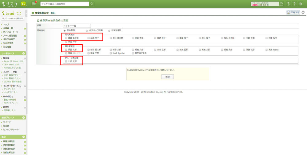Open the help question mark icon
This screenshot has width=307, height=155.
point(294,4)
